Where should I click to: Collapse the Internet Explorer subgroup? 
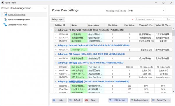pyautogui.click(x=56, y=45)
